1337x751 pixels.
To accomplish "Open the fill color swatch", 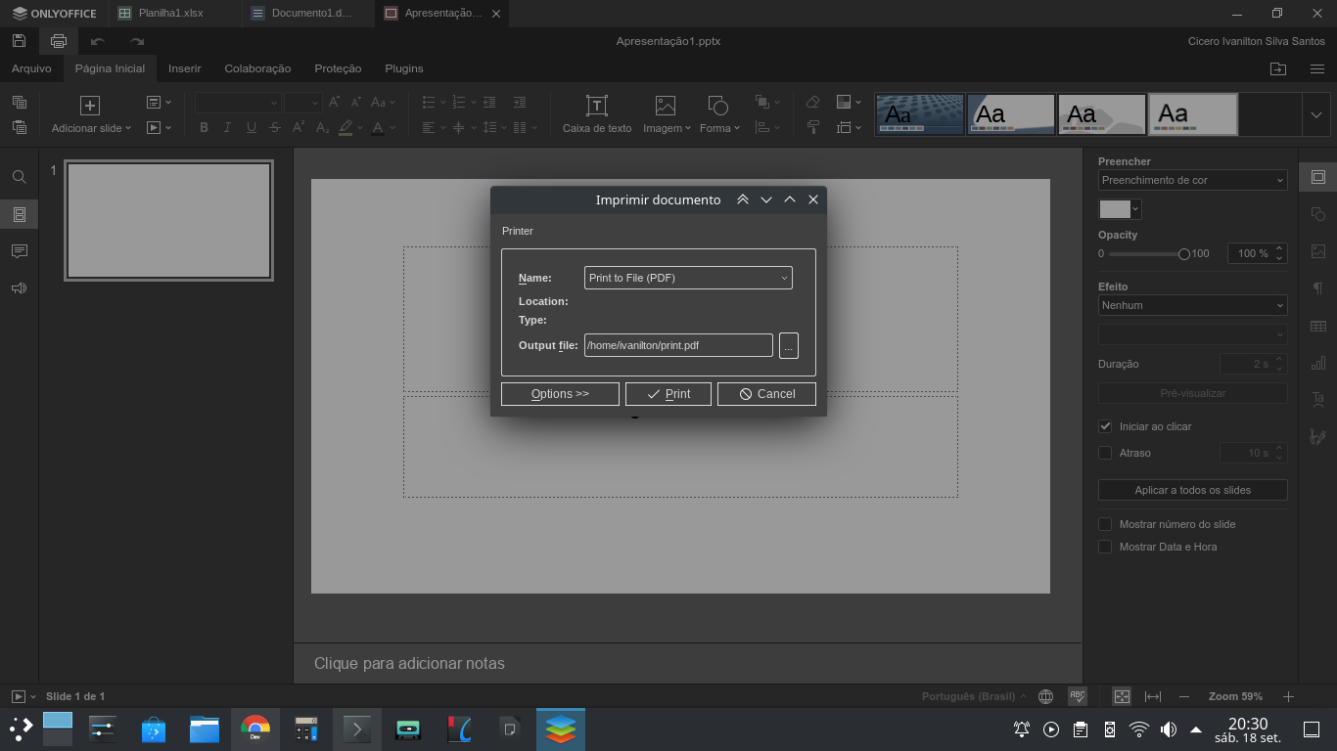I will pos(1114,208).
